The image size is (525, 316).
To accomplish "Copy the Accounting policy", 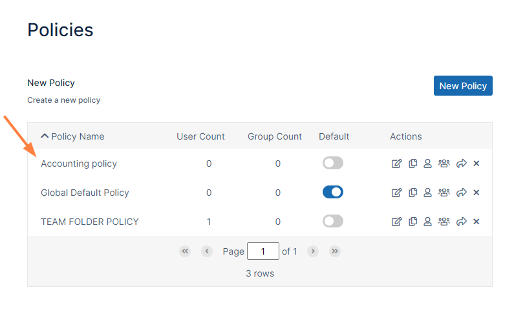I will coord(412,163).
